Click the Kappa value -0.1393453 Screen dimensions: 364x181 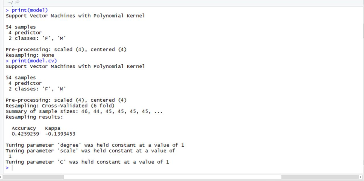tap(60, 134)
